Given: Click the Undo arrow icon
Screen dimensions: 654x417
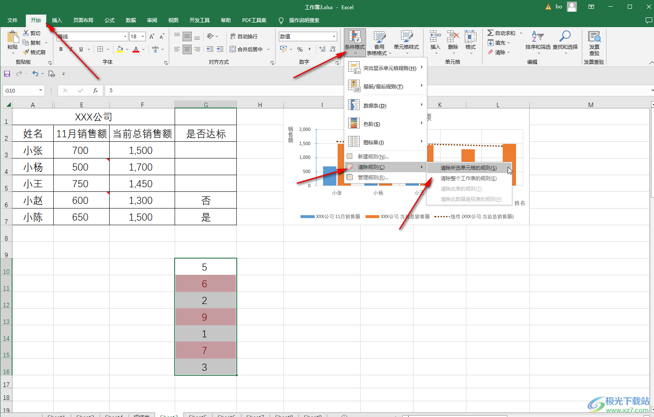Looking at the screenshot, I should tap(35, 74).
